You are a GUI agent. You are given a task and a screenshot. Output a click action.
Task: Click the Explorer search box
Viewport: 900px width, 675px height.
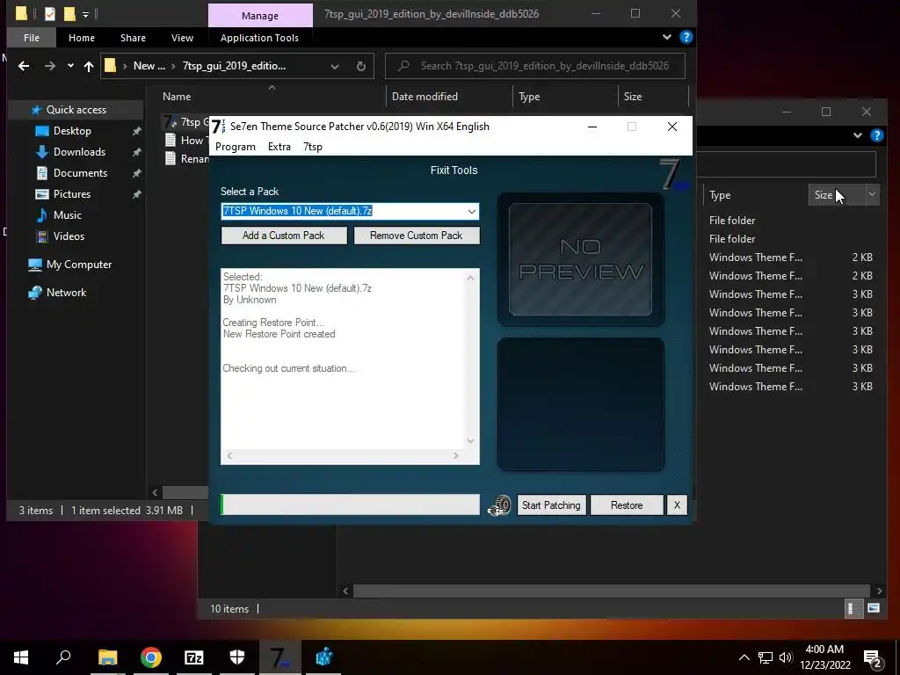click(535, 65)
